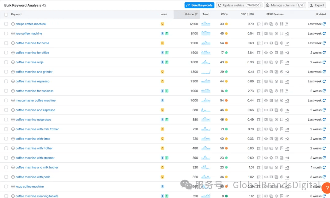Click informational I badge for moccamaster coffee machine
Viewport: 330px width, 198px height.
[162, 100]
